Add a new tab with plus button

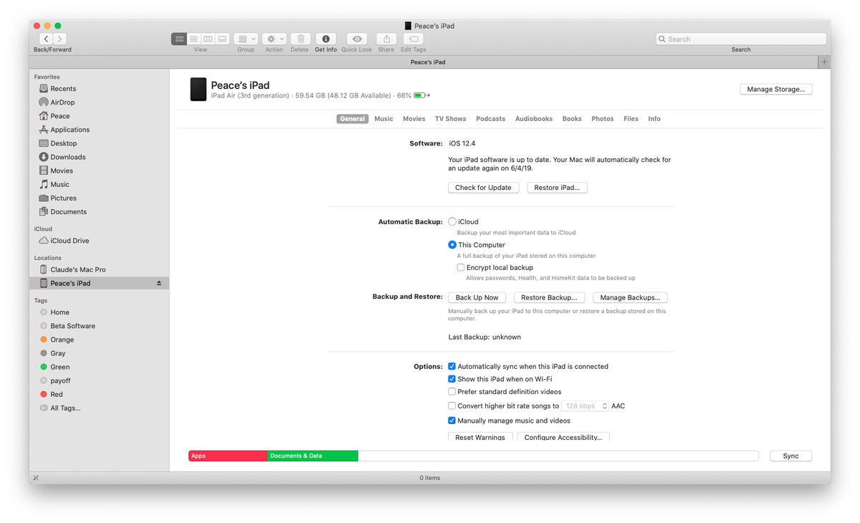tap(824, 62)
